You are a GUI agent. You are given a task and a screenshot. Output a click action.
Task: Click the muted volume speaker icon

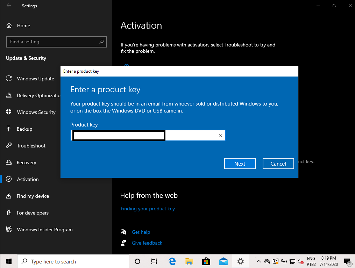coord(301,262)
